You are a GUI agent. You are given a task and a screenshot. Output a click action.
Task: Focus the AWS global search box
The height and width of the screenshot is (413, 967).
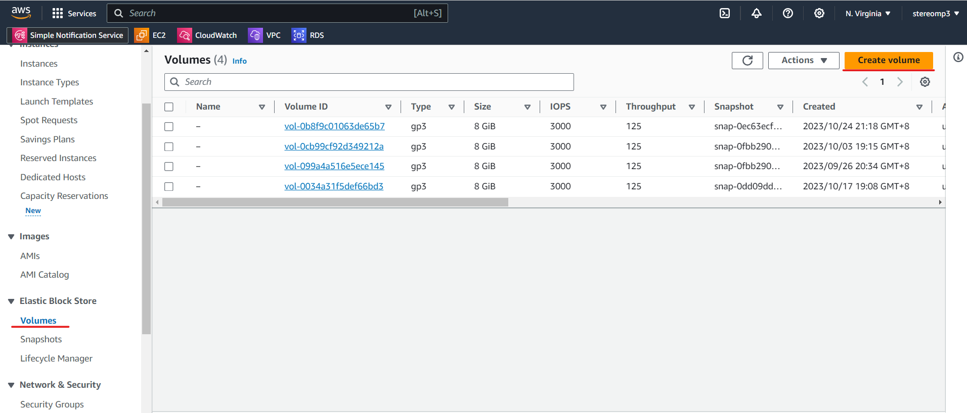[x=277, y=13]
